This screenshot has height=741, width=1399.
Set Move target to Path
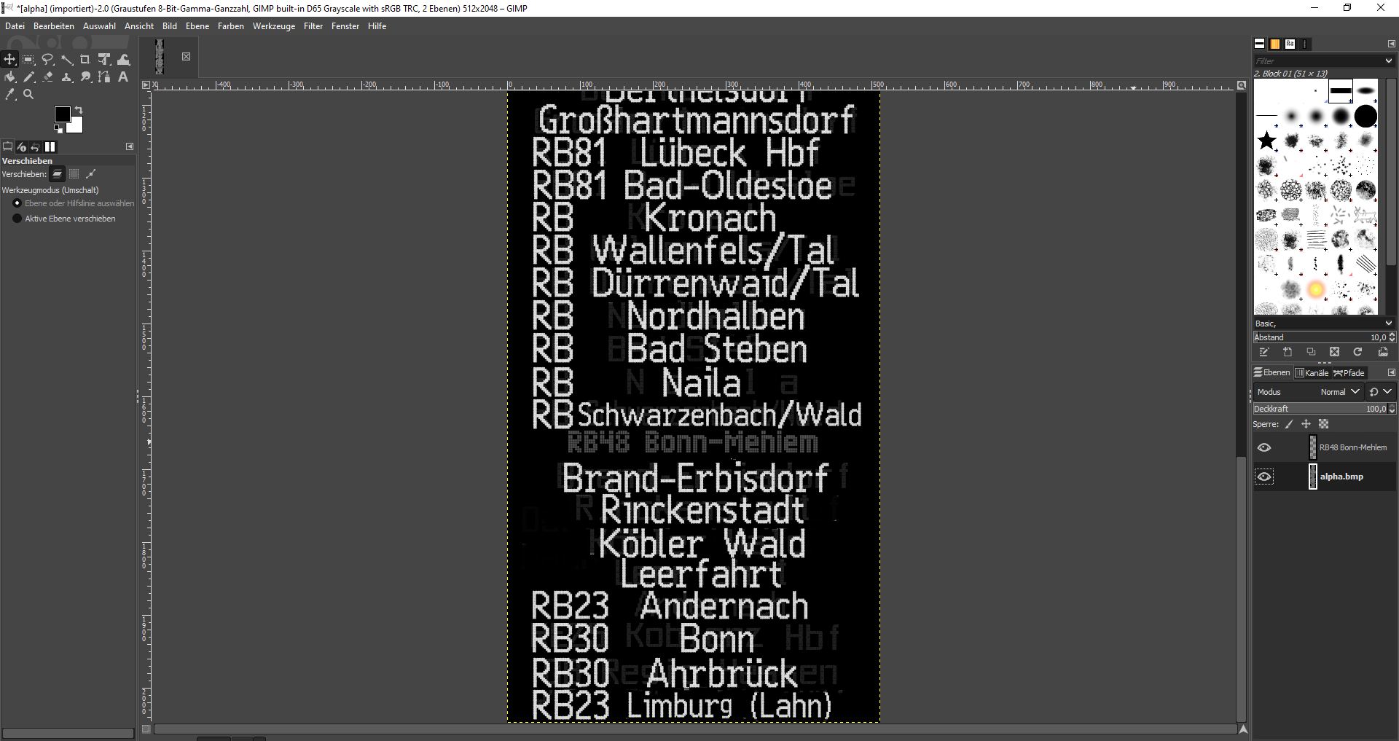click(90, 174)
